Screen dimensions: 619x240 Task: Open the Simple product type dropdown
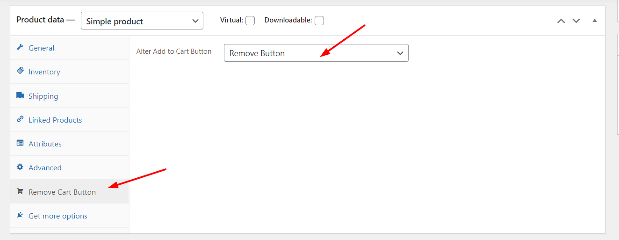click(142, 21)
